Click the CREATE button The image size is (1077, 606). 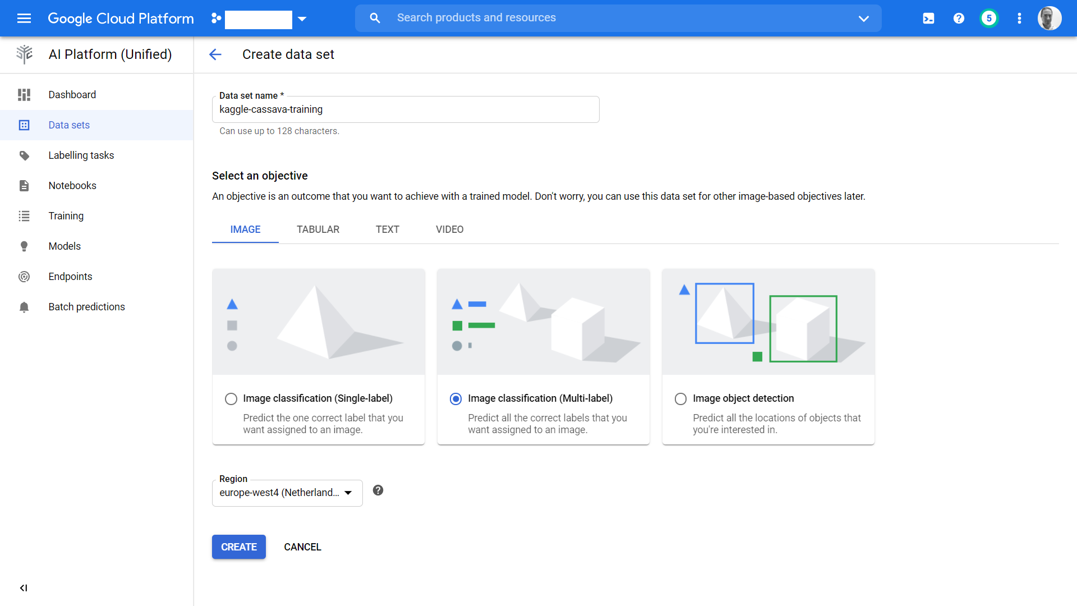(x=238, y=547)
